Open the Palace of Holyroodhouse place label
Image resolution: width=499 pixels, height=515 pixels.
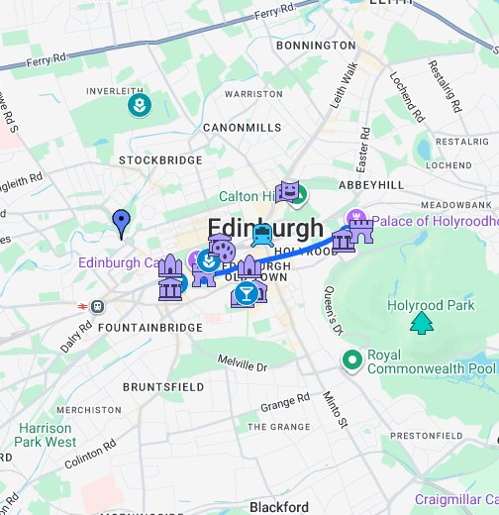pos(436,221)
